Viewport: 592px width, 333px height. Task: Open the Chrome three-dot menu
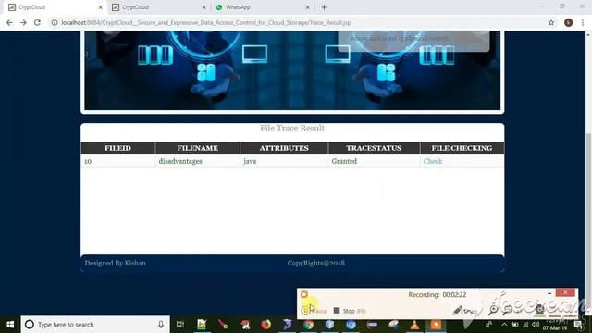click(x=583, y=22)
